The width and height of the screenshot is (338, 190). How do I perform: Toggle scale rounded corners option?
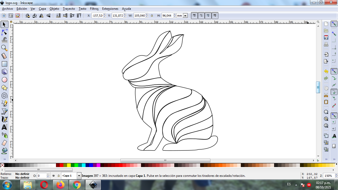(x=201, y=16)
